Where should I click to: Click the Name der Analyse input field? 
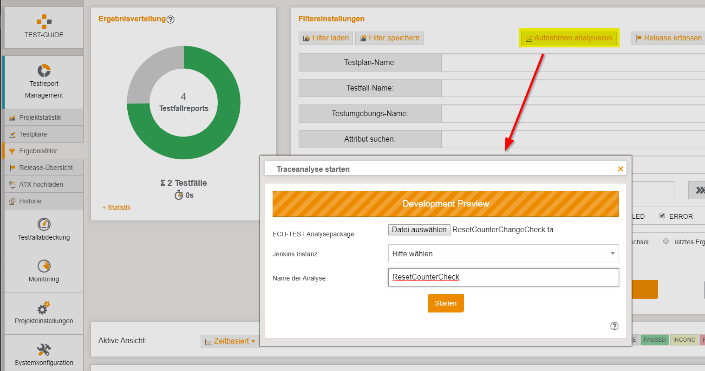(503, 277)
